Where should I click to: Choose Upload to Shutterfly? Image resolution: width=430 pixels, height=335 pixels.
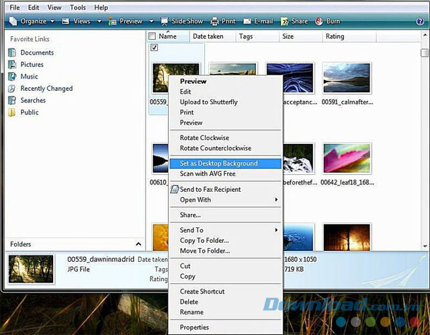point(226,102)
